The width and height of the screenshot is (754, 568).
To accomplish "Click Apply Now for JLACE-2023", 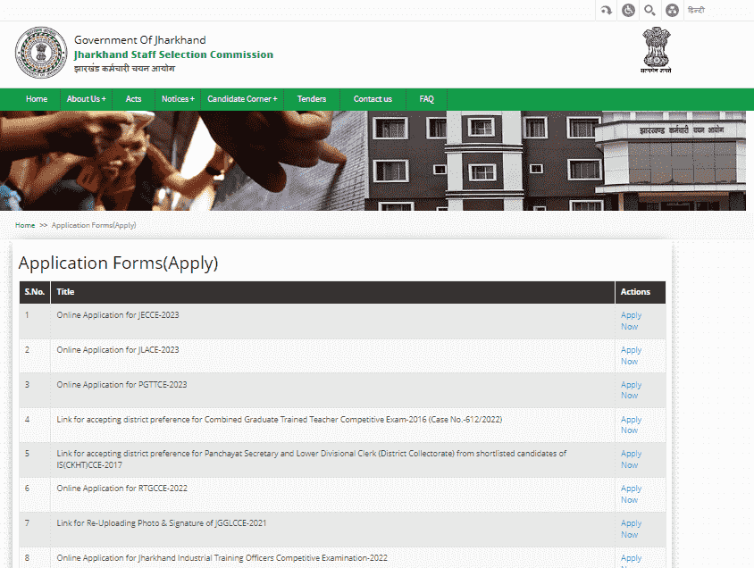I will (x=631, y=355).
